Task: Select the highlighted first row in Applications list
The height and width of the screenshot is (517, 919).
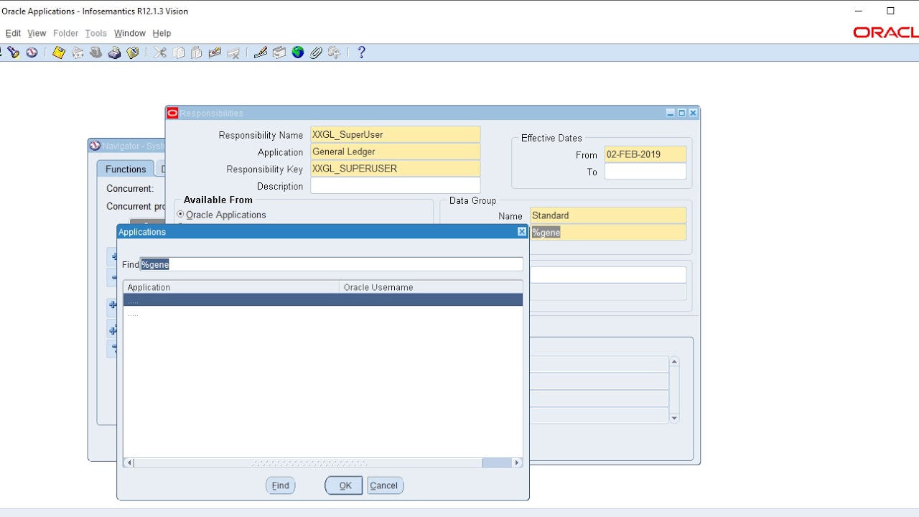Action: tap(323, 300)
